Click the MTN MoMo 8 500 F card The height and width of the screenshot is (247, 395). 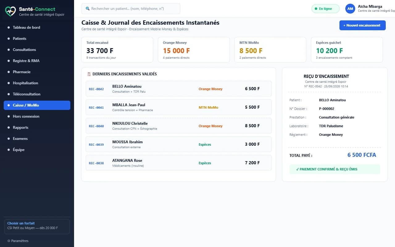270,50
